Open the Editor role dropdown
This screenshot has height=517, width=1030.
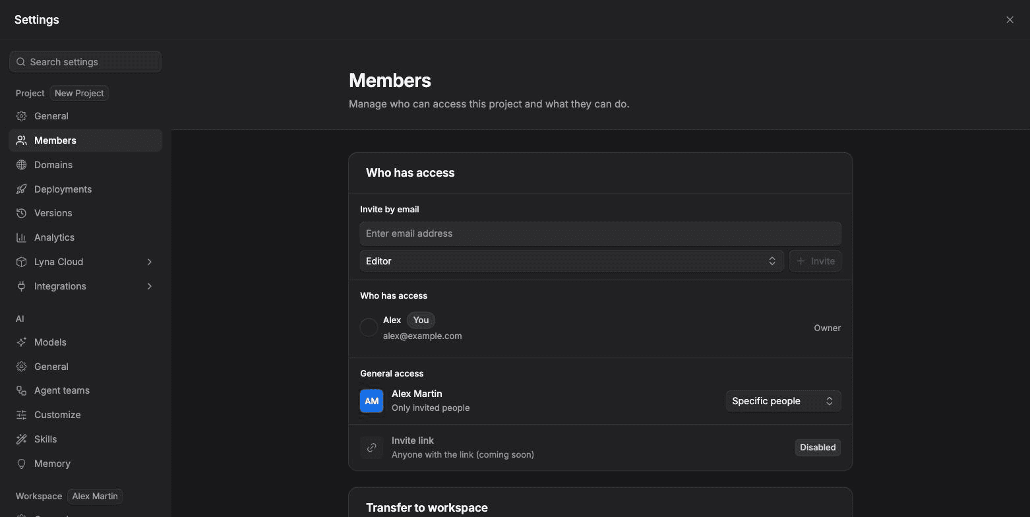pos(572,261)
